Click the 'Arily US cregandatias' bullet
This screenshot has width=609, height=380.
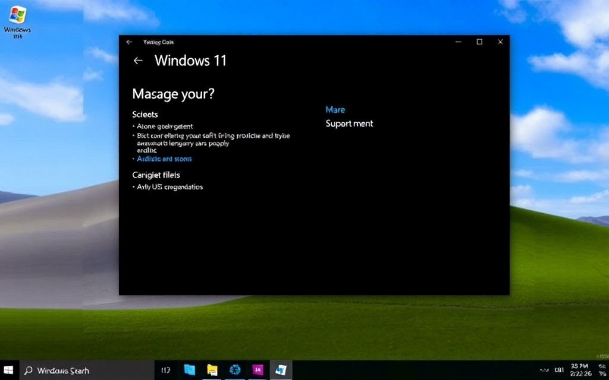[169, 187]
